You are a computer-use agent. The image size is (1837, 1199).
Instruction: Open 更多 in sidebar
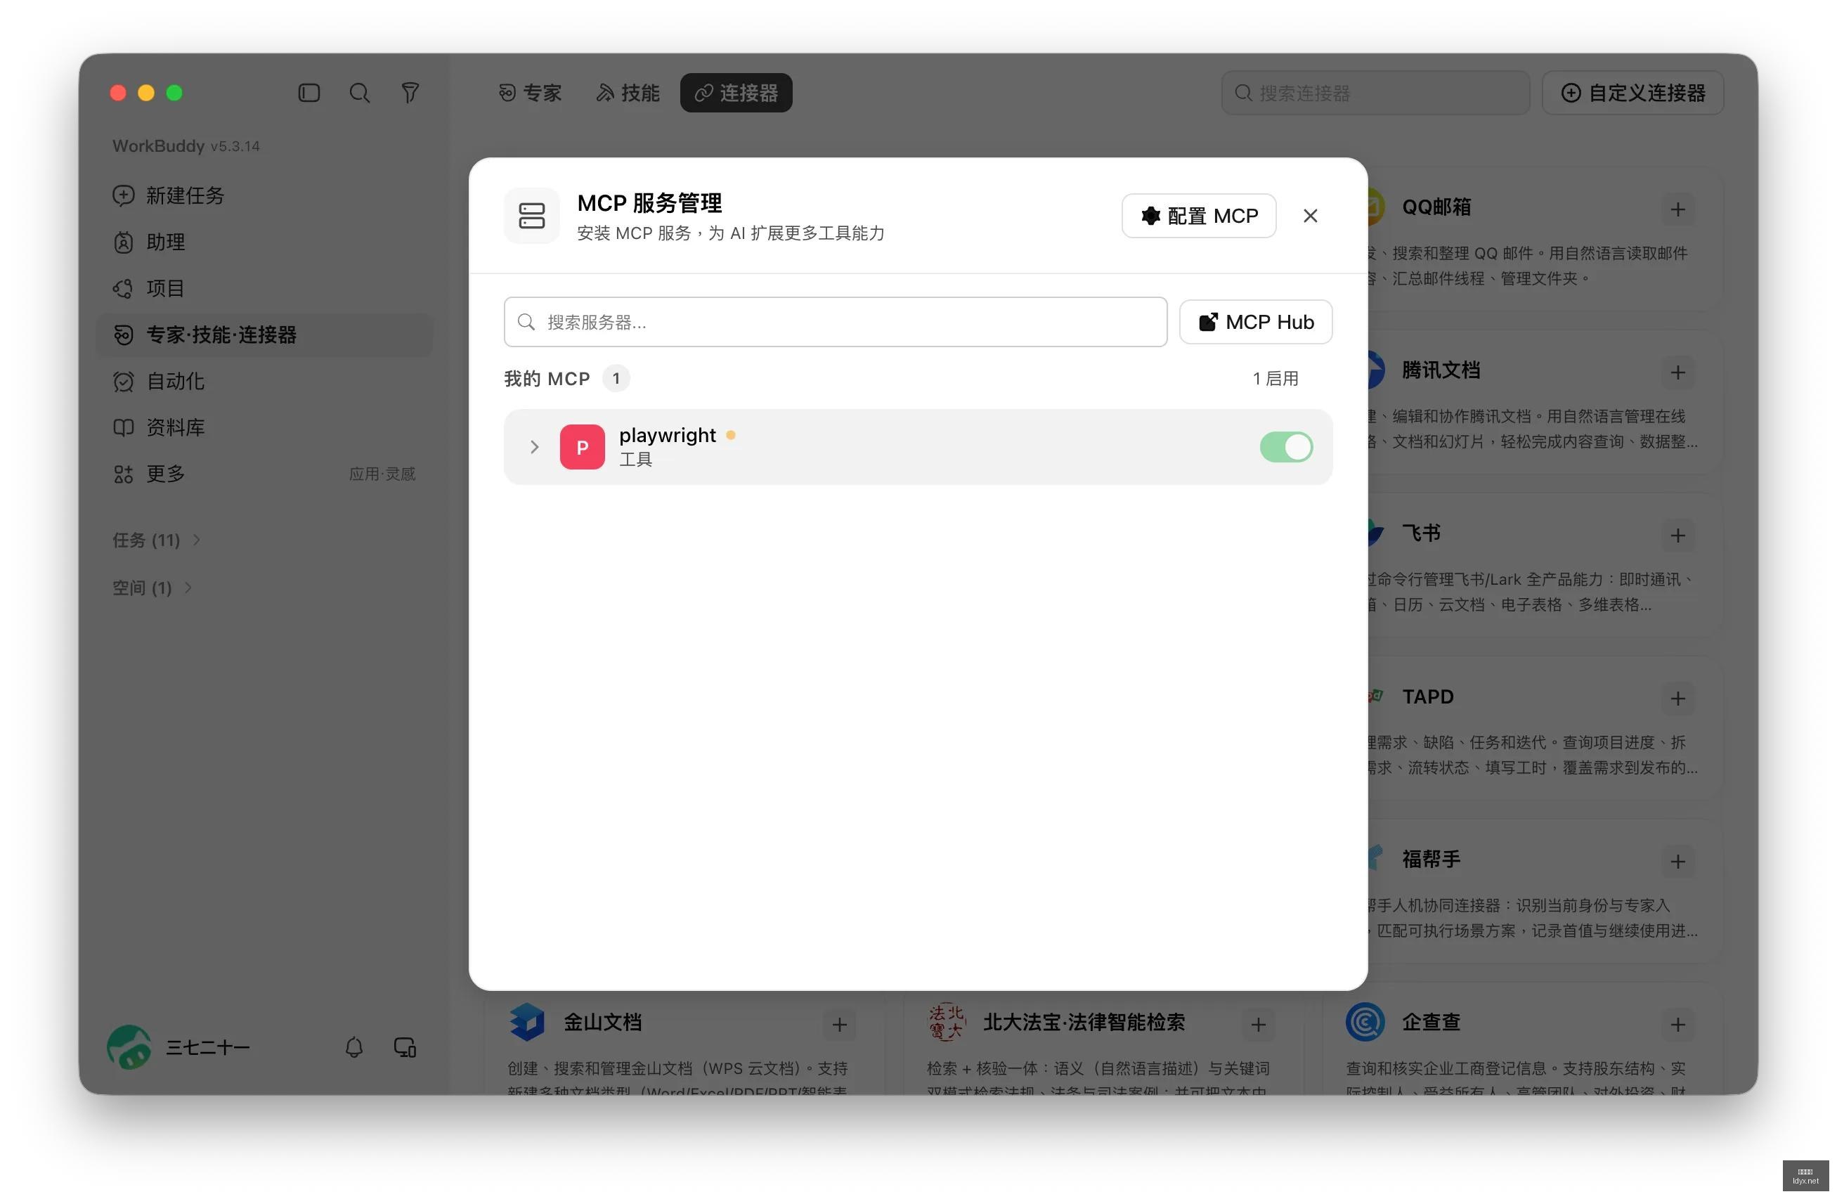[265, 474]
